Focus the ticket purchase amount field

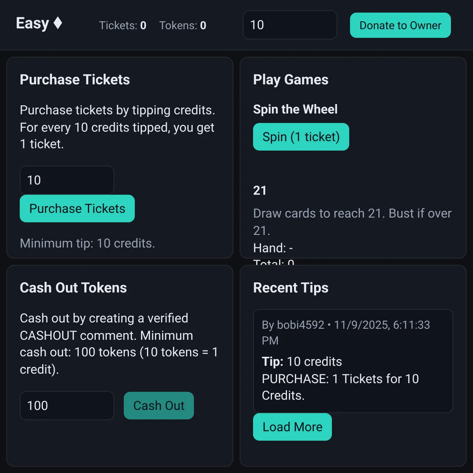[x=67, y=180]
